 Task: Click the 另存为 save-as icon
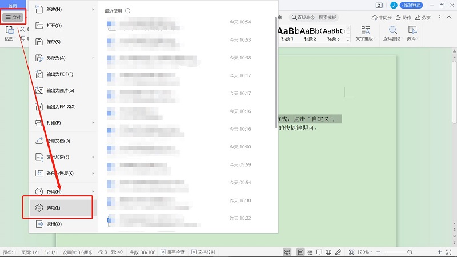point(39,58)
